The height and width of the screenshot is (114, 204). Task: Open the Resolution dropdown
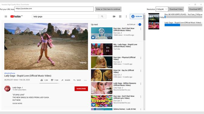162,9
